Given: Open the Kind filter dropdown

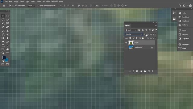Looking at the screenshot, I should click(x=131, y=30).
